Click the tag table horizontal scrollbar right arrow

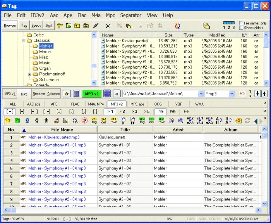click(258, 210)
